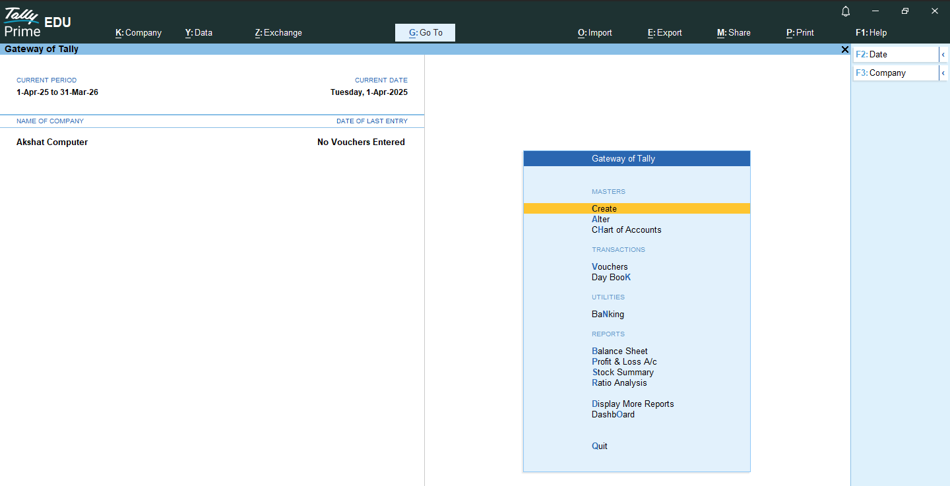
Task: Open the Data top menu
Action: [199, 33]
